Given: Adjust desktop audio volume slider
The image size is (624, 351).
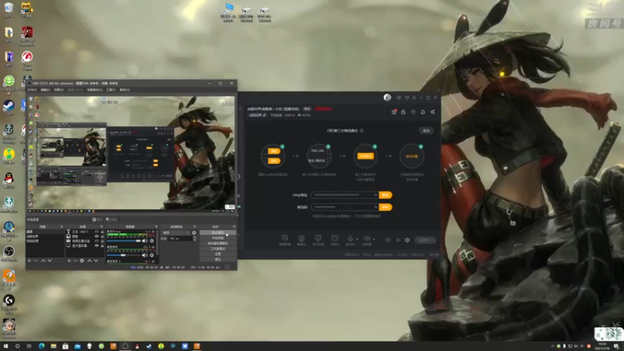Looking at the screenshot, I should [123, 256].
